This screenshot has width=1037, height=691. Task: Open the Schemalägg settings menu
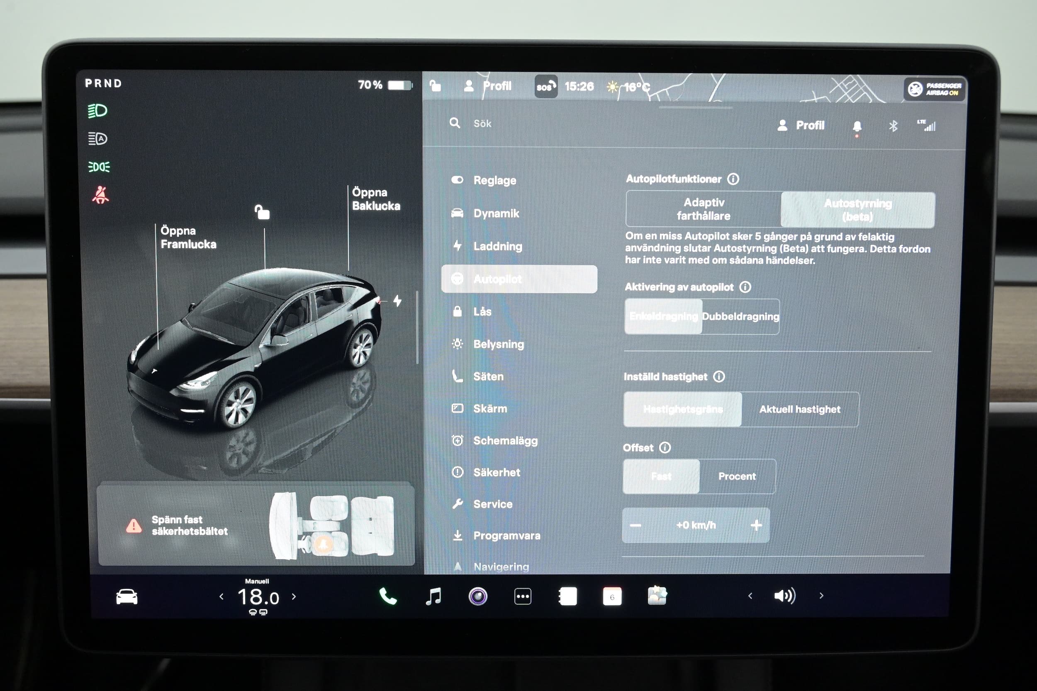[x=519, y=440]
